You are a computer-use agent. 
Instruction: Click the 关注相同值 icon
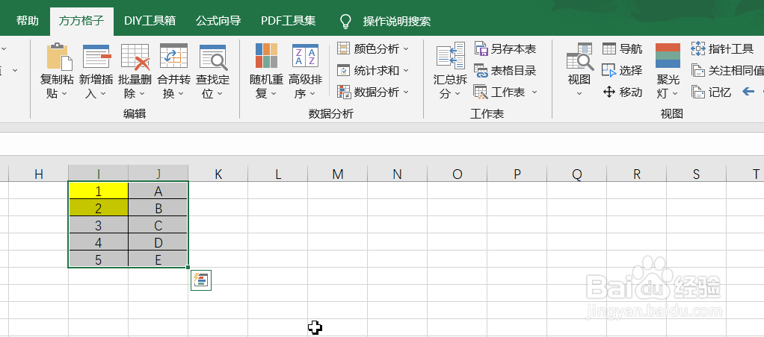[698, 71]
